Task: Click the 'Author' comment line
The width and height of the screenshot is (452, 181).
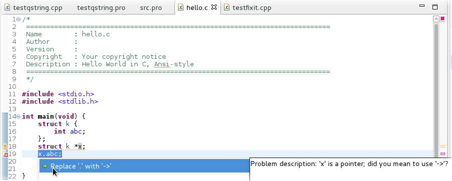Action: 52,42
